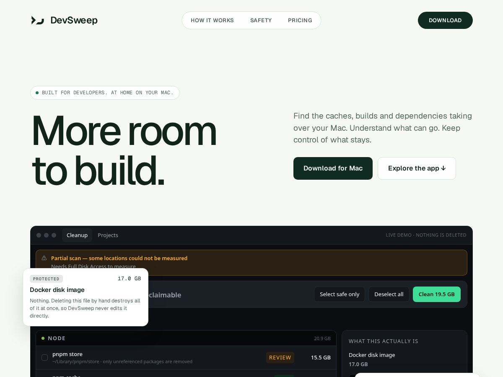This screenshot has height=377, width=503.
Task: Click the warning triangle in the Partial scan banner
Action: 44,258
